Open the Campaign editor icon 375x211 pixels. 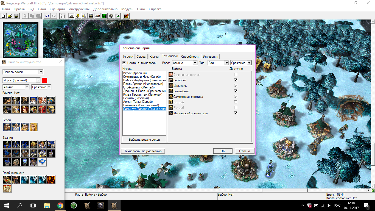pos(98,16)
